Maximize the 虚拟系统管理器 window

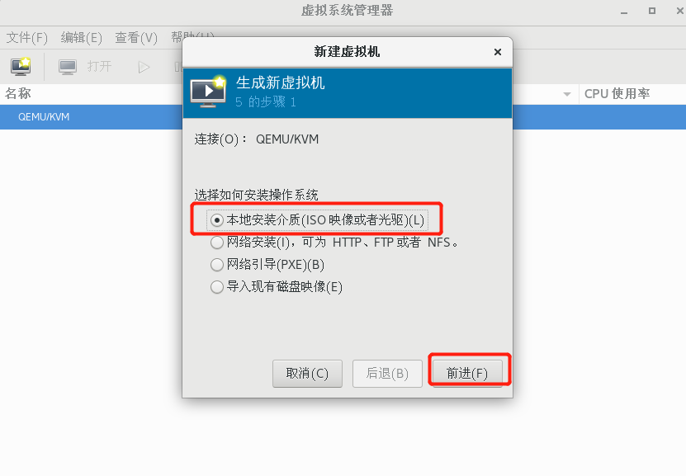[652, 11]
